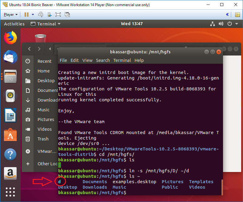
Task: Open VMware removable devices manager icon
Action: pyautogui.click(x=50, y=15)
